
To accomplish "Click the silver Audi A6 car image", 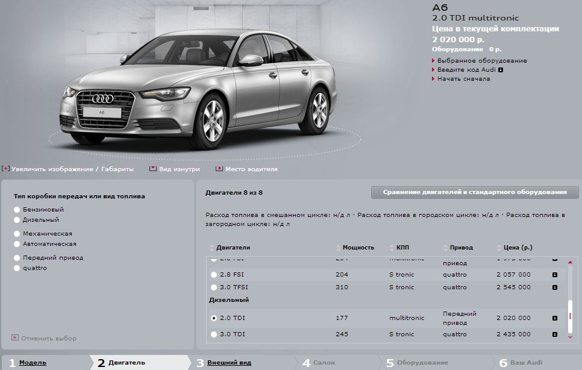I will [199, 89].
